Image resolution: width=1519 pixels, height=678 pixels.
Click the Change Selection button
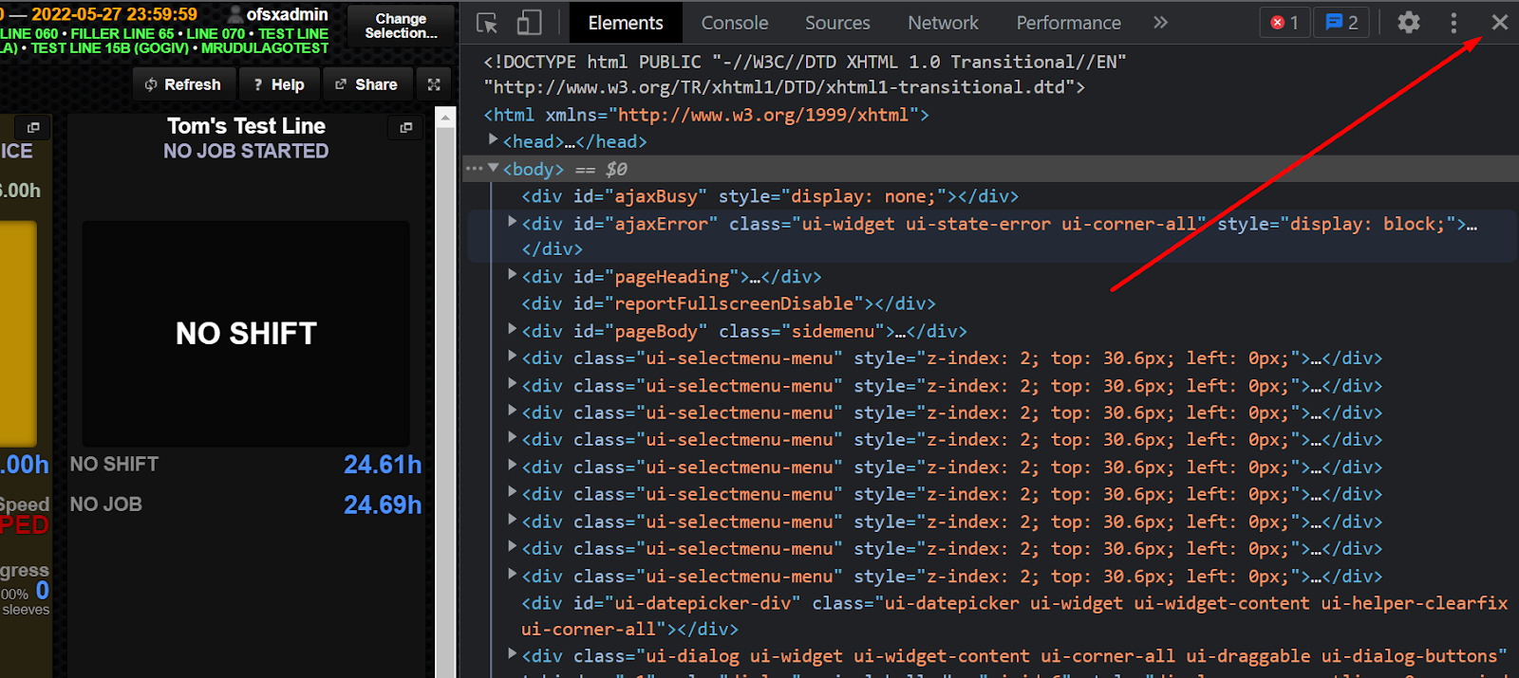pos(401,26)
